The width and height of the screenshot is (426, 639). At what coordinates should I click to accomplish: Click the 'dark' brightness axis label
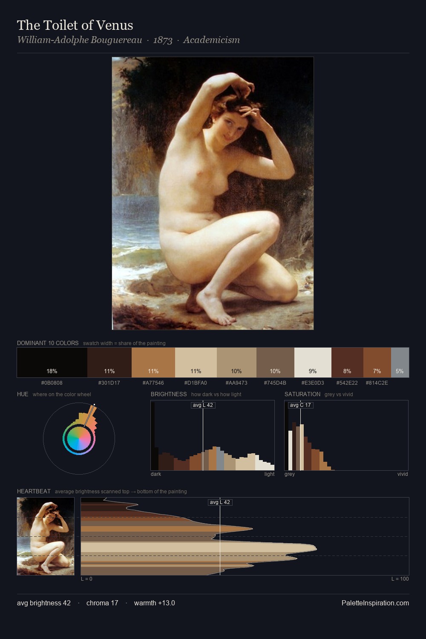pyautogui.click(x=156, y=474)
